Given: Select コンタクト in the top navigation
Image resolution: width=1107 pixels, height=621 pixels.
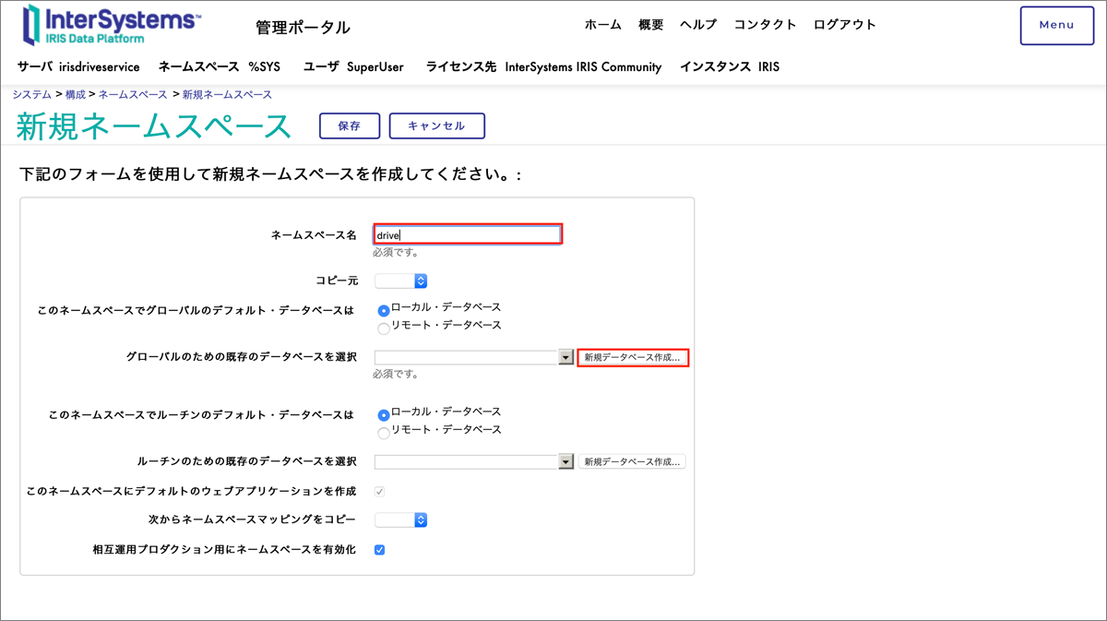Looking at the screenshot, I should [765, 25].
